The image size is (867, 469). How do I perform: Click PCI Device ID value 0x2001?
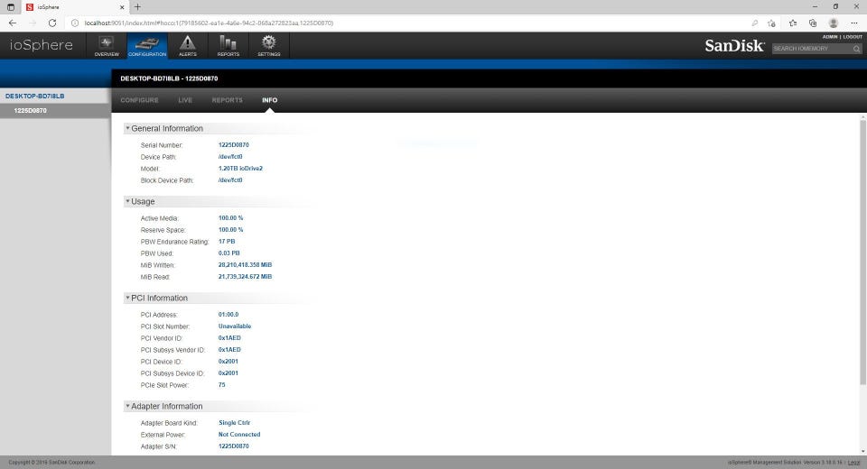pos(228,362)
